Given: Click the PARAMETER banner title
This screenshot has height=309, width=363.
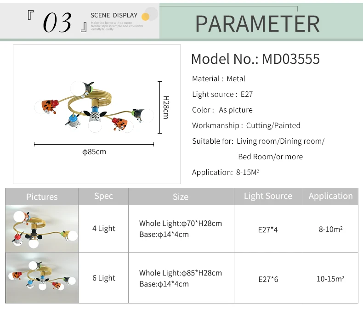Looking at the screenshot, I should pyautogui.click(x=257, y=23).
